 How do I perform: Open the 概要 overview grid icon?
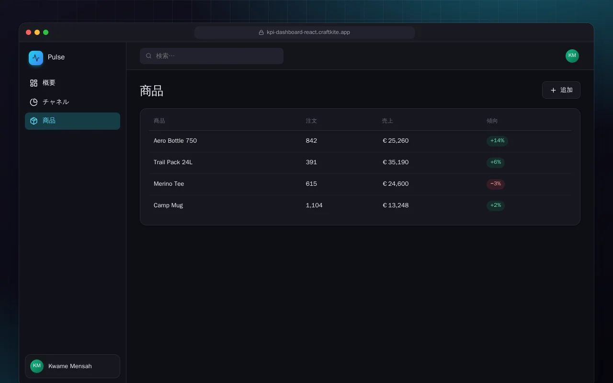coord(34,83)
